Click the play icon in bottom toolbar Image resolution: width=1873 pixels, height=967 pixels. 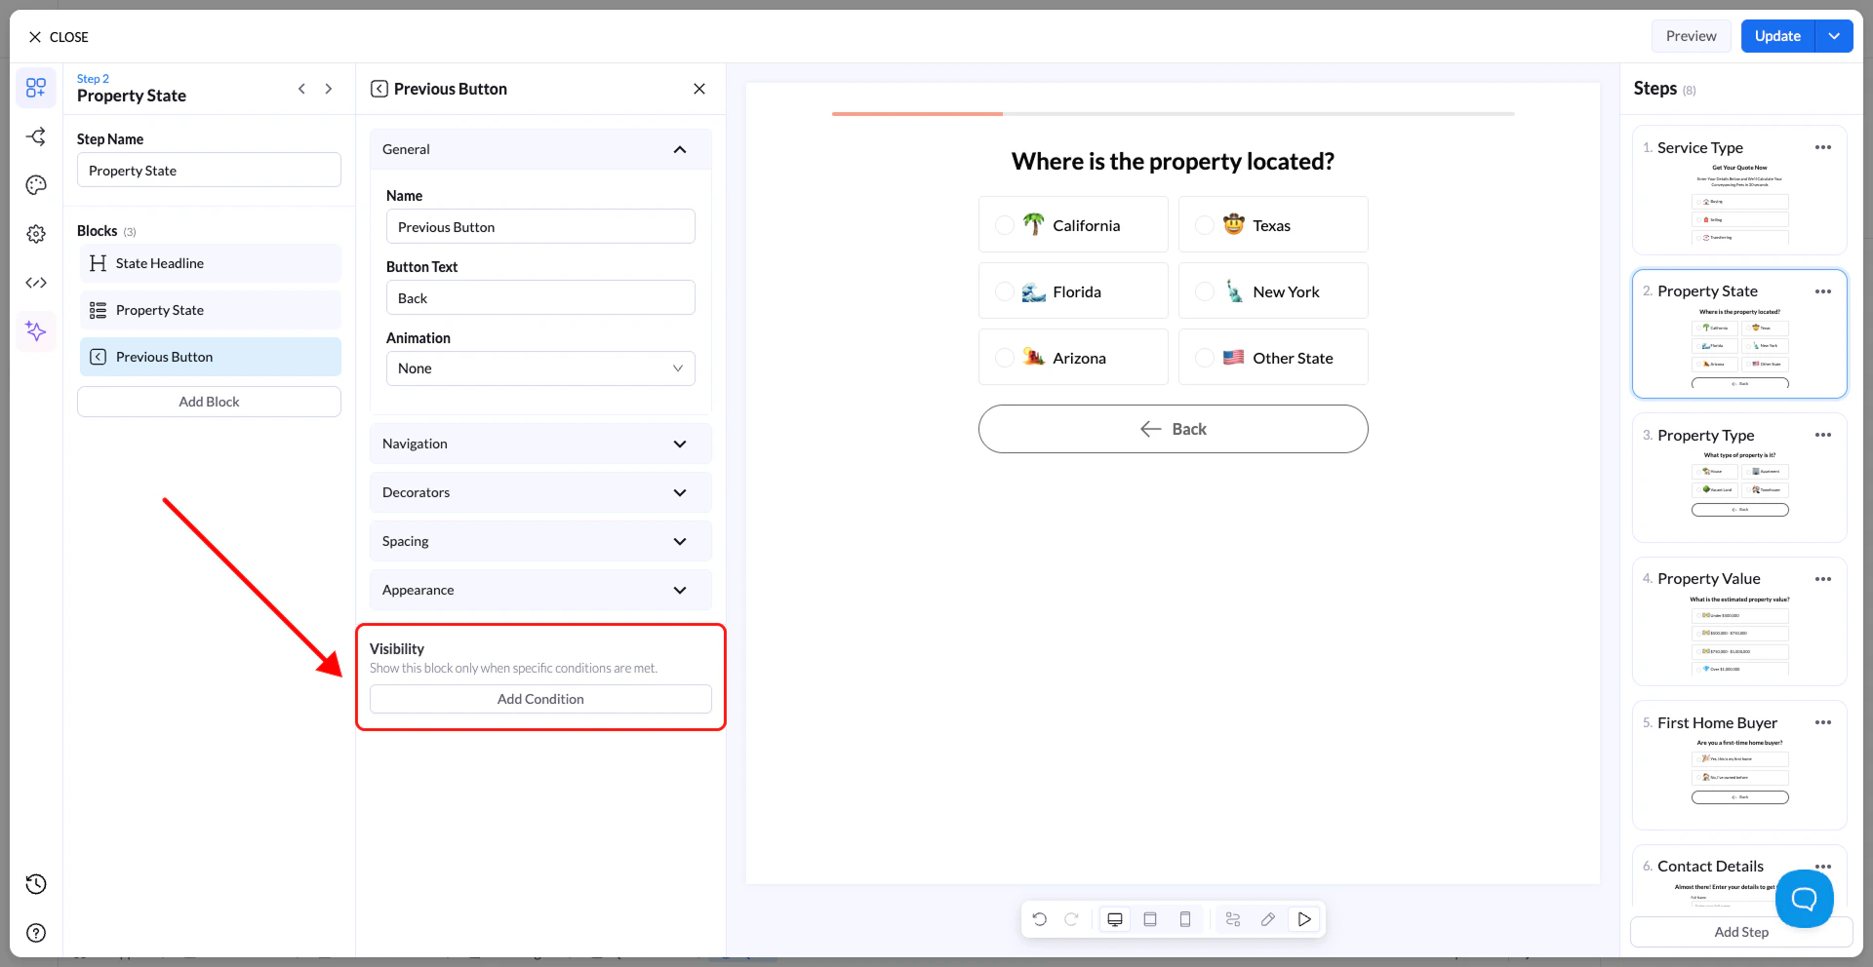pyautogui.click(x=1304, y=919)
